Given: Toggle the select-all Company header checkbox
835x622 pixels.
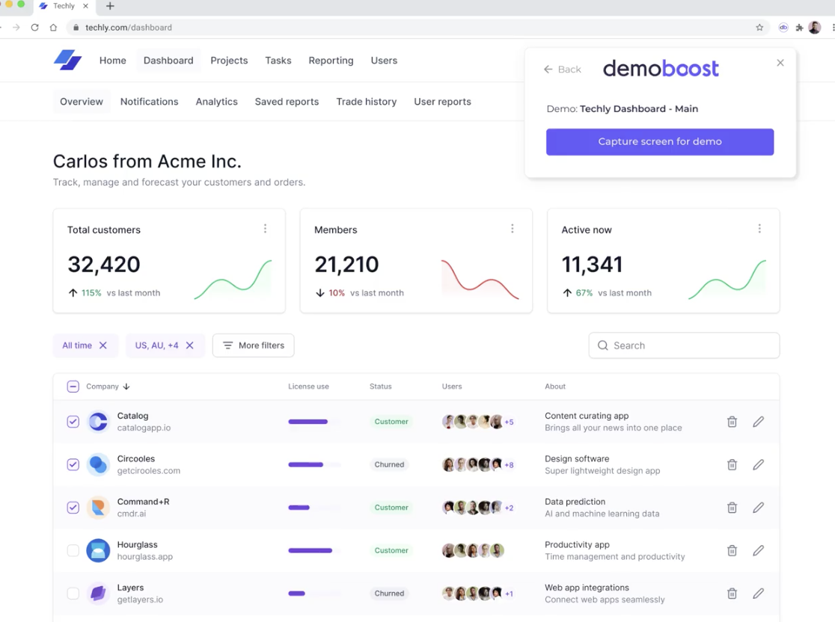Looking at the screenshot, I should [73, 387].
